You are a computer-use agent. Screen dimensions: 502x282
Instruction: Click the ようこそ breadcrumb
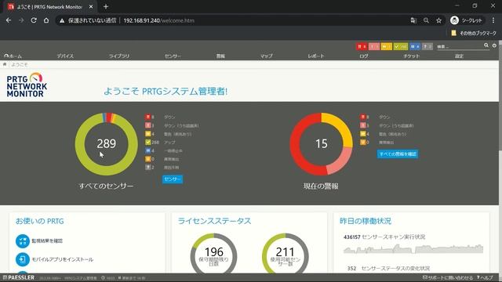pyautogui.click(x=20, y=64)
